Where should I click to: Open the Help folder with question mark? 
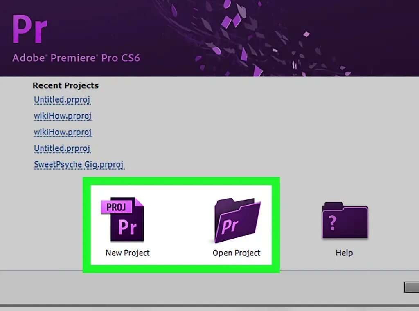click(345, 220)
